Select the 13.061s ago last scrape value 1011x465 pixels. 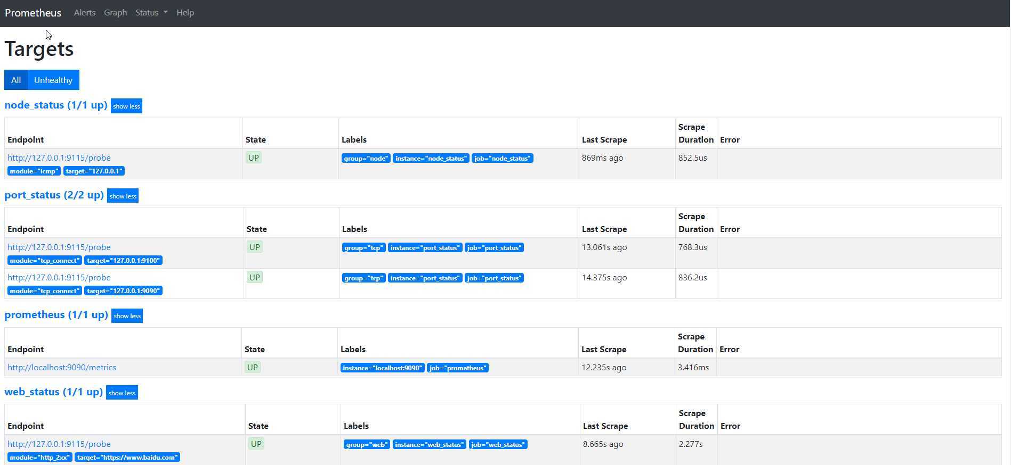pos(604,247)
